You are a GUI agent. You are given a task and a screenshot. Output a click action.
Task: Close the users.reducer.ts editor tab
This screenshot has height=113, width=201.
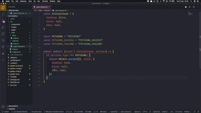[x=49, y=7]
